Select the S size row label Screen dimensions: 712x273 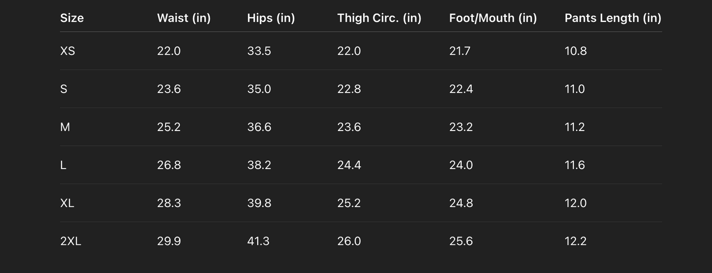pos(64,89)
